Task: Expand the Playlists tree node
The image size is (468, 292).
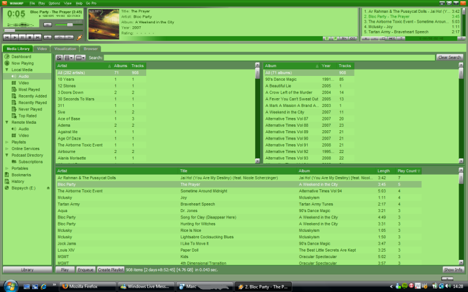Action: [6, 142]
